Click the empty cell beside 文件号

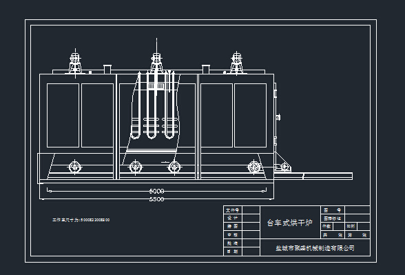point(251,210)
